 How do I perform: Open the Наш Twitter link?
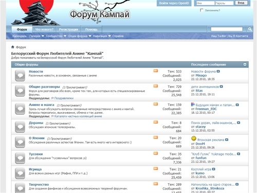tap(218, 36)
